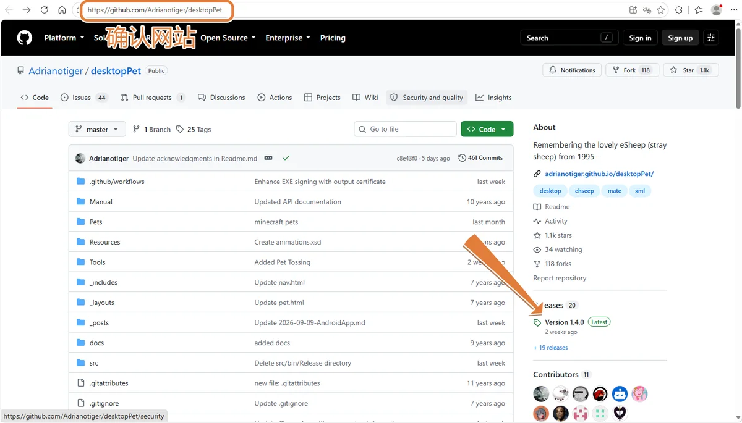Open the green Code dropdown button

tap(487, 129)
